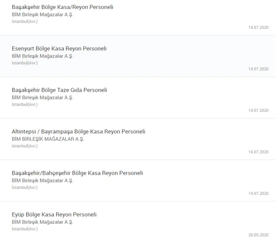Click İstanbul(Avr.) location under Altıntepsi / Bayrampaşa listing
The width and height of the screenshot is (278, 237).
(25, 146)
